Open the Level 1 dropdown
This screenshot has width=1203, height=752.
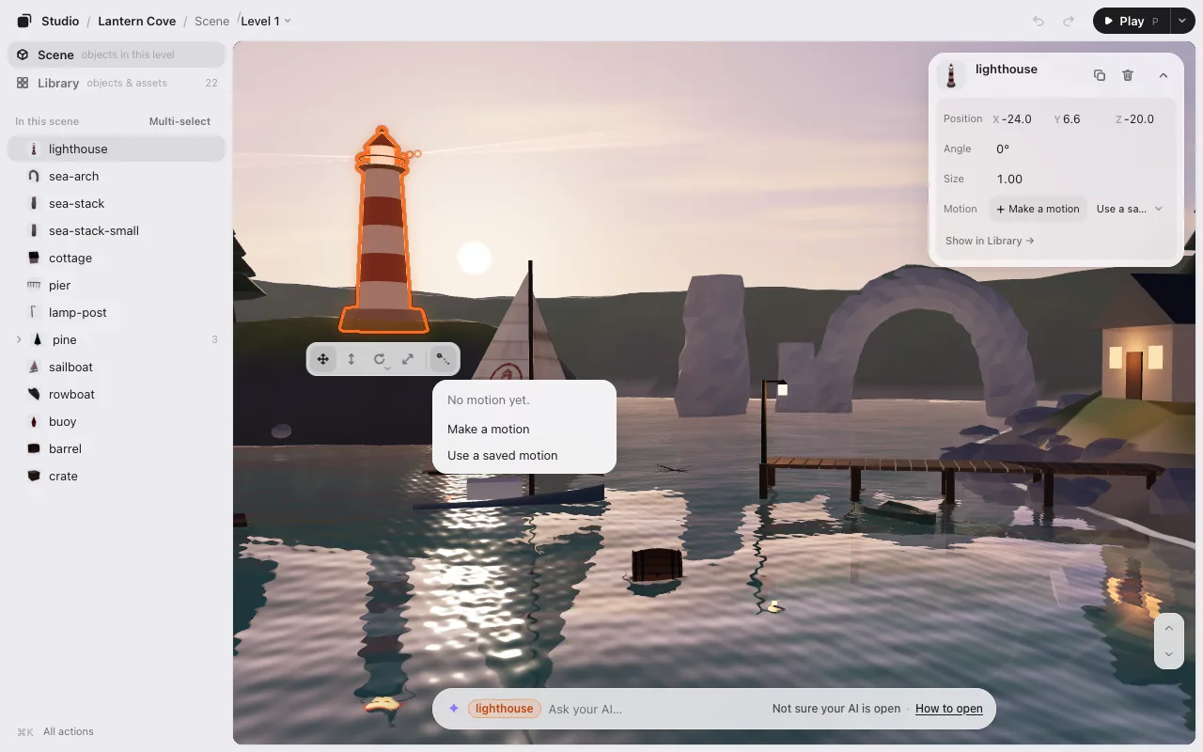[x=266, y=21]
